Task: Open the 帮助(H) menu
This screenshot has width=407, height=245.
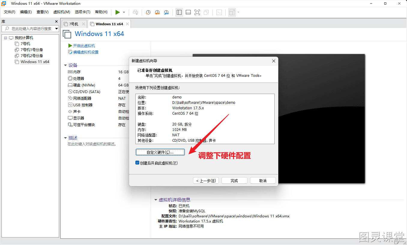Action: [x=101, y=12]
